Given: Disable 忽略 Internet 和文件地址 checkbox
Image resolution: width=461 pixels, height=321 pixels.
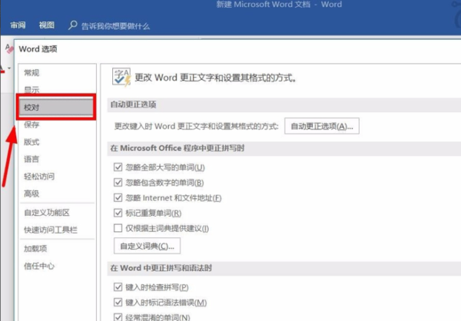Looking at the screenshot, I should coord(118,198).
